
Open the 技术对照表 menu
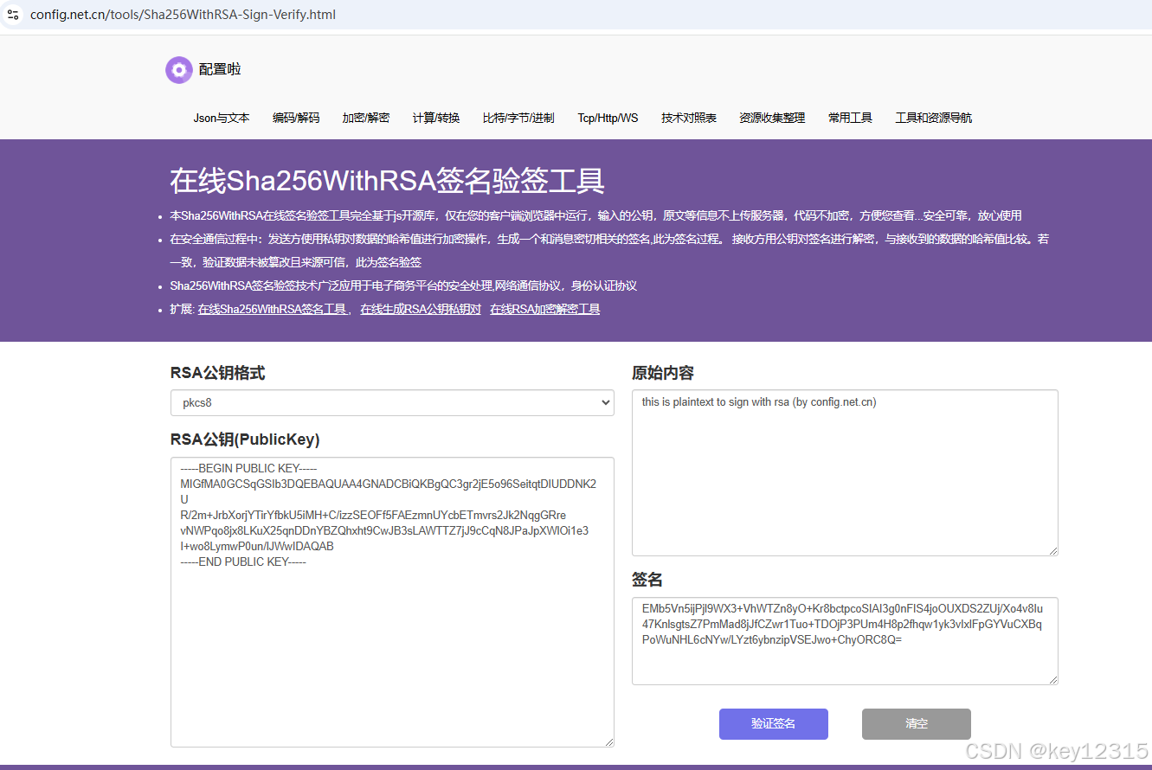coord(688,118)
